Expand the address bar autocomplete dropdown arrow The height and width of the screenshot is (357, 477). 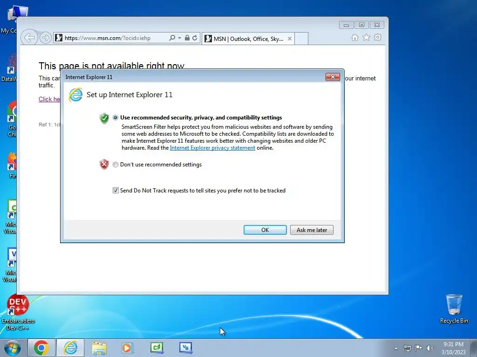coord(179,38)
